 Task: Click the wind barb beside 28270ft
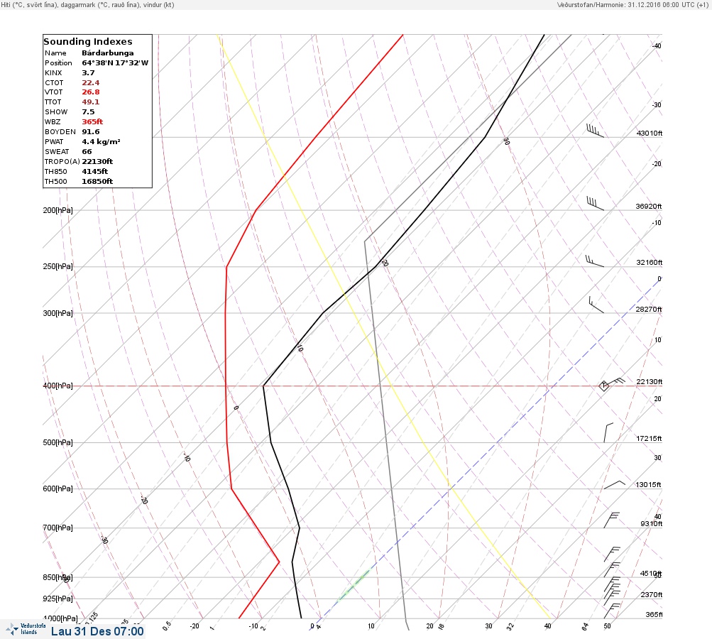[x=596, y=305]
